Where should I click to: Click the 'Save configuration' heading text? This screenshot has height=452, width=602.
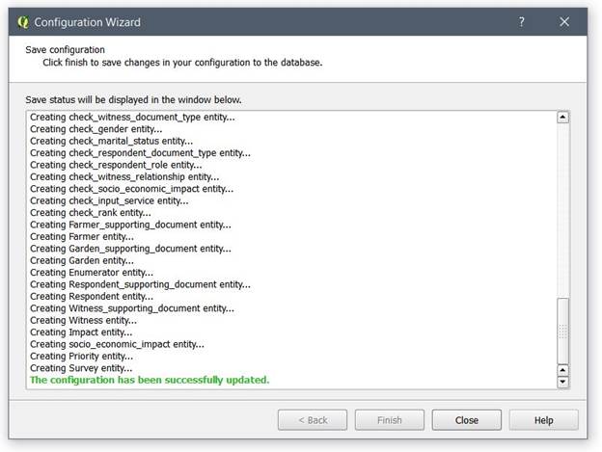pos(65,50)
